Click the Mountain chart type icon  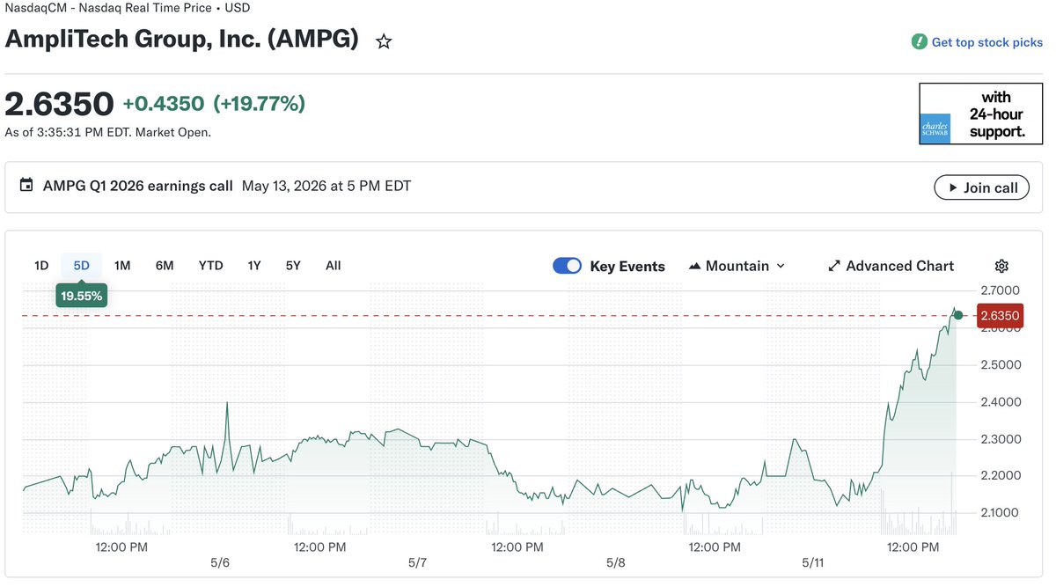694,266
